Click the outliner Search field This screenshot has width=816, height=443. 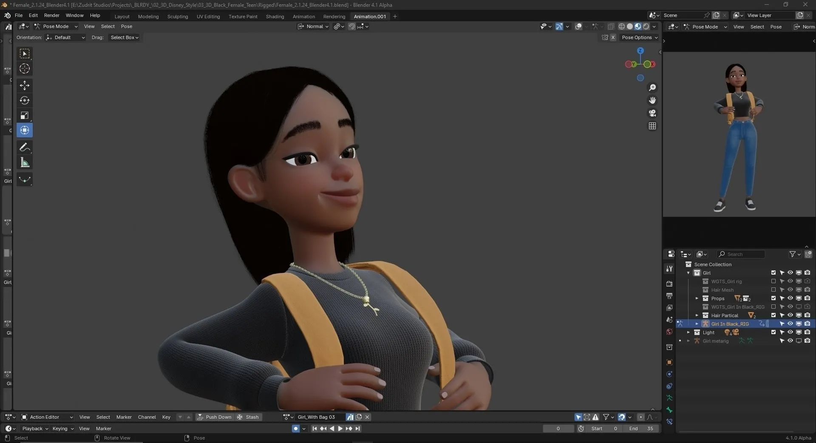tap(742, 254)
